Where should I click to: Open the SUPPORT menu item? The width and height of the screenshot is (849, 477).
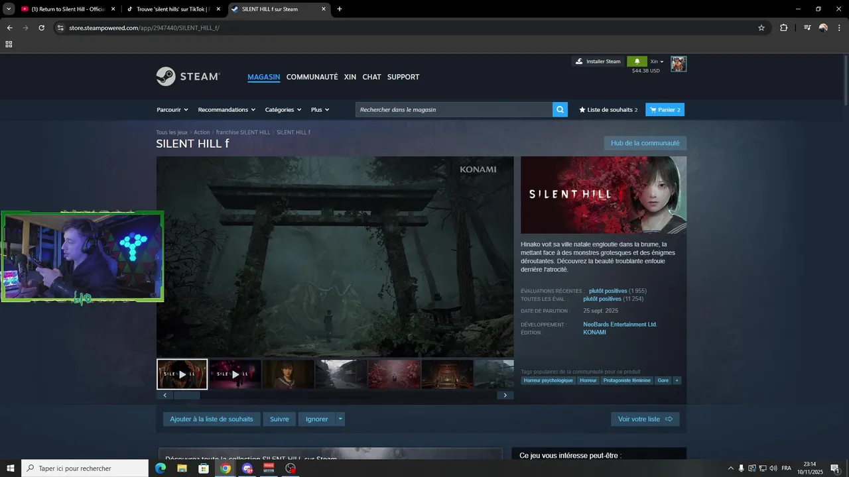coord(403,77)
